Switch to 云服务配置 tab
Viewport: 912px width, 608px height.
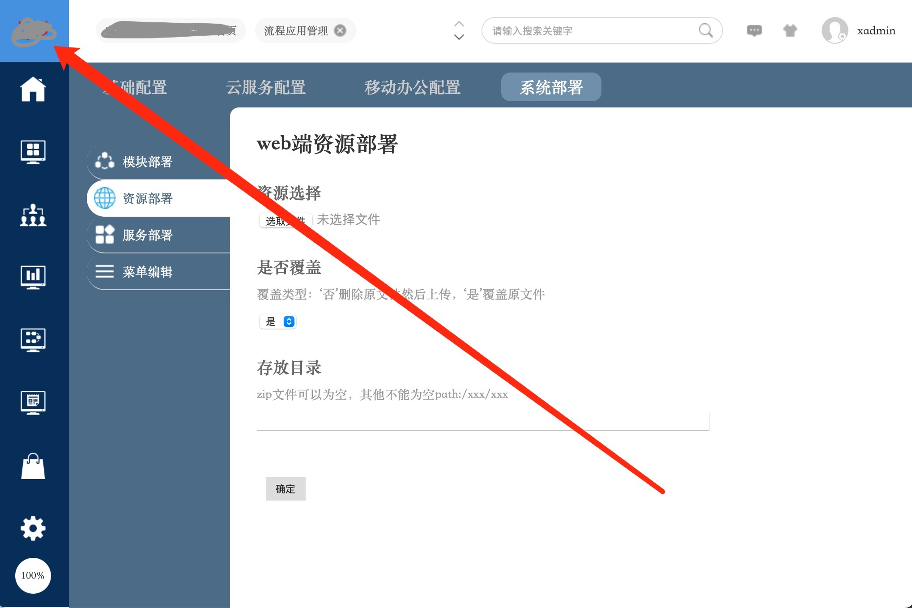[266, 87]
